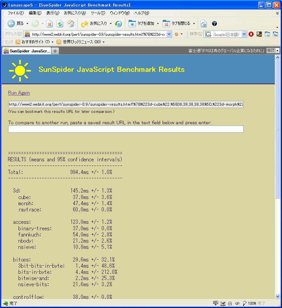Viewport: 282px width, 308px height.
Task: Click the vertical scrollbar thumb
Action: coord(277,129)
